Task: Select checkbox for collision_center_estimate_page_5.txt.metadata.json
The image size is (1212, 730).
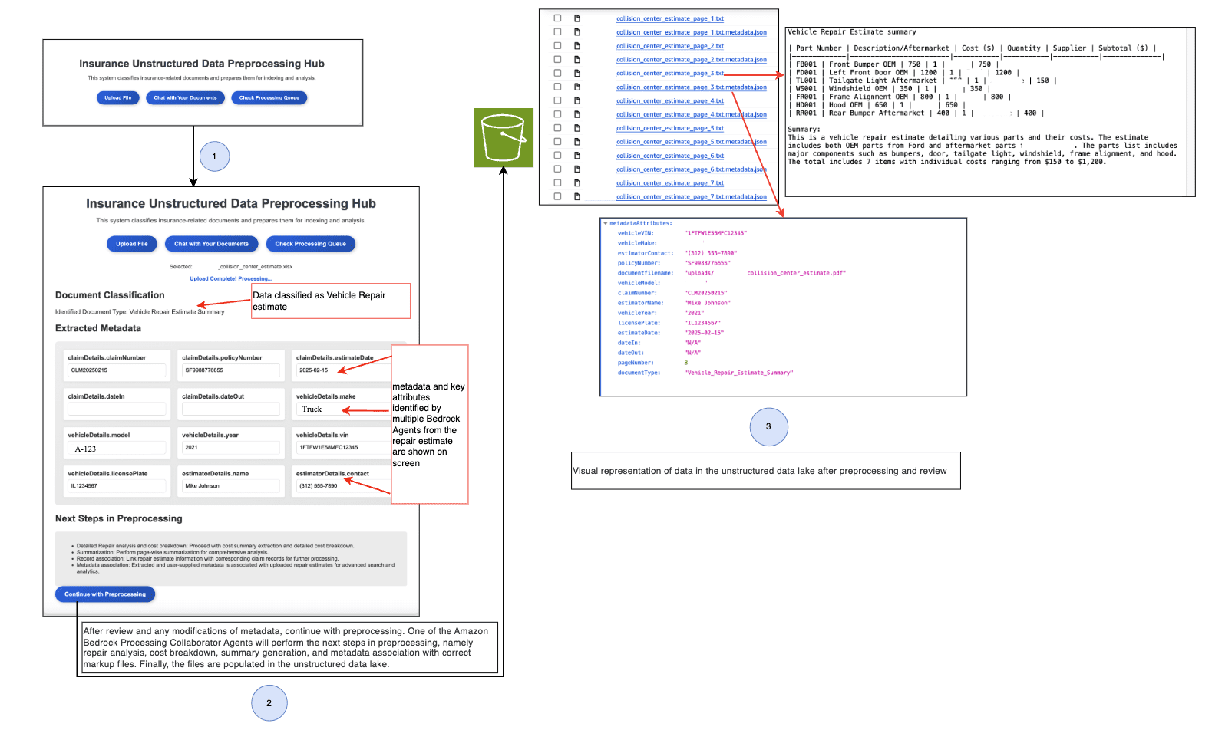Action: 557,142
